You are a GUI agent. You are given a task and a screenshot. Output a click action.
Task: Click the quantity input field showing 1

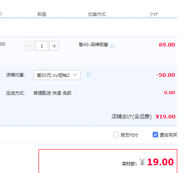tap(42, 46)
